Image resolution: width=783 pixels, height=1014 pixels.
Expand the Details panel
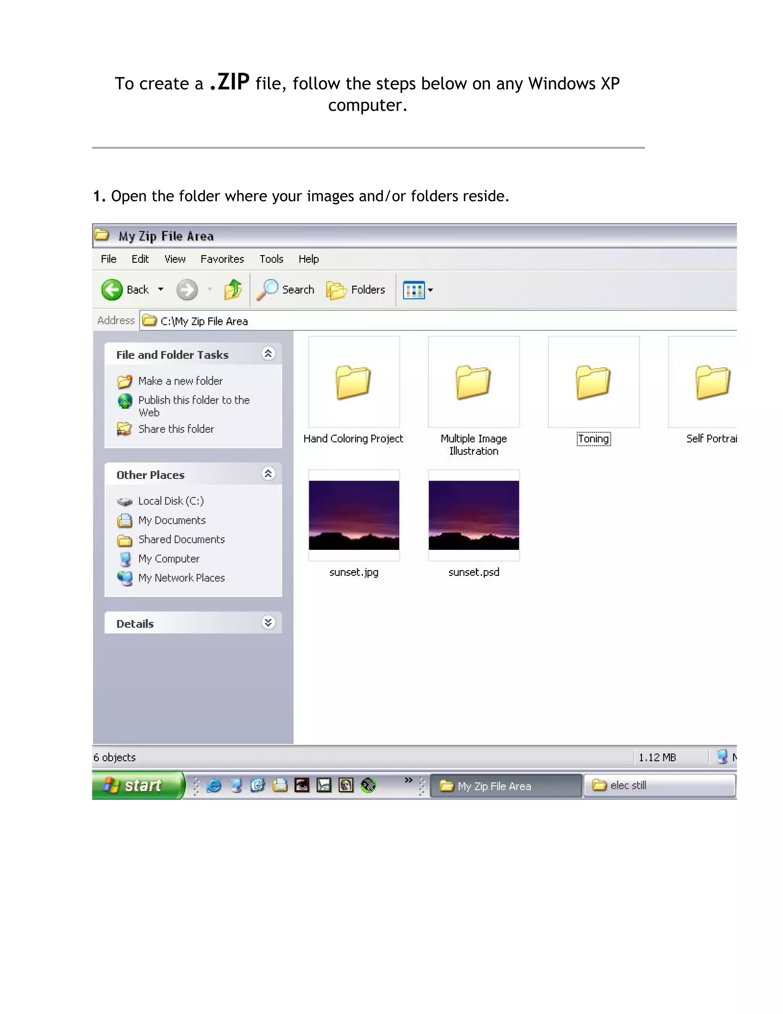pyautogui.click(x=268, y=622)
